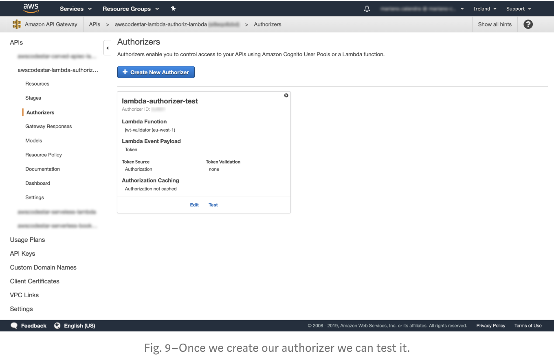Go to API Keys
The image size is (554, 364).
coord(22,254)
